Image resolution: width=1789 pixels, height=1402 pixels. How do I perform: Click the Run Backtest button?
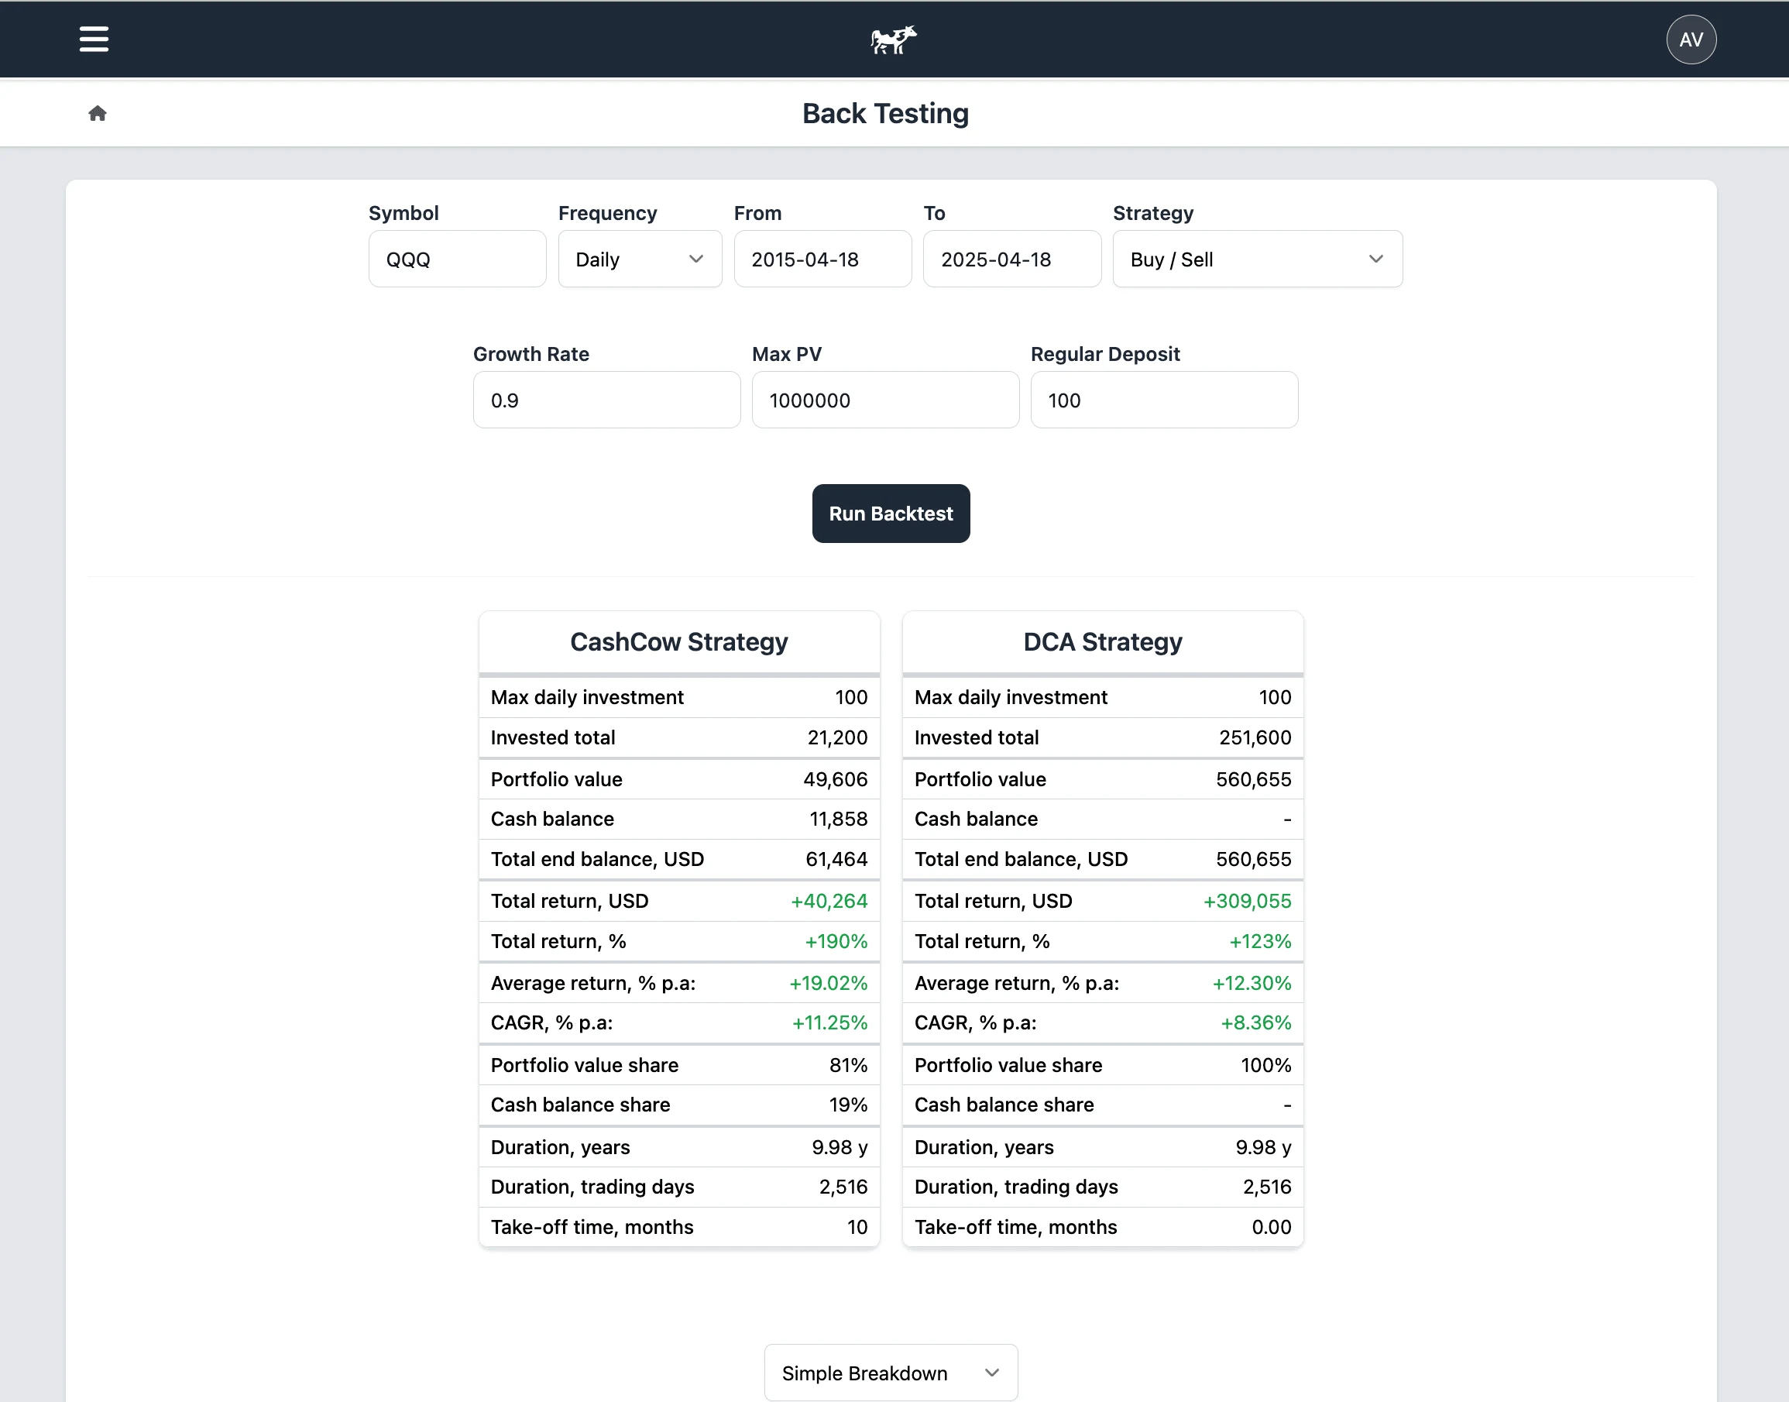coord(891,514)
